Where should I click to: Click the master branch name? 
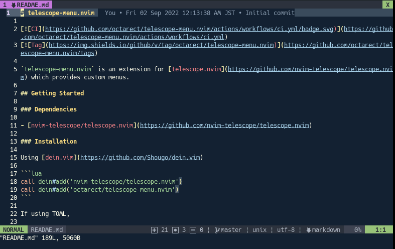(x=231, y=230)
